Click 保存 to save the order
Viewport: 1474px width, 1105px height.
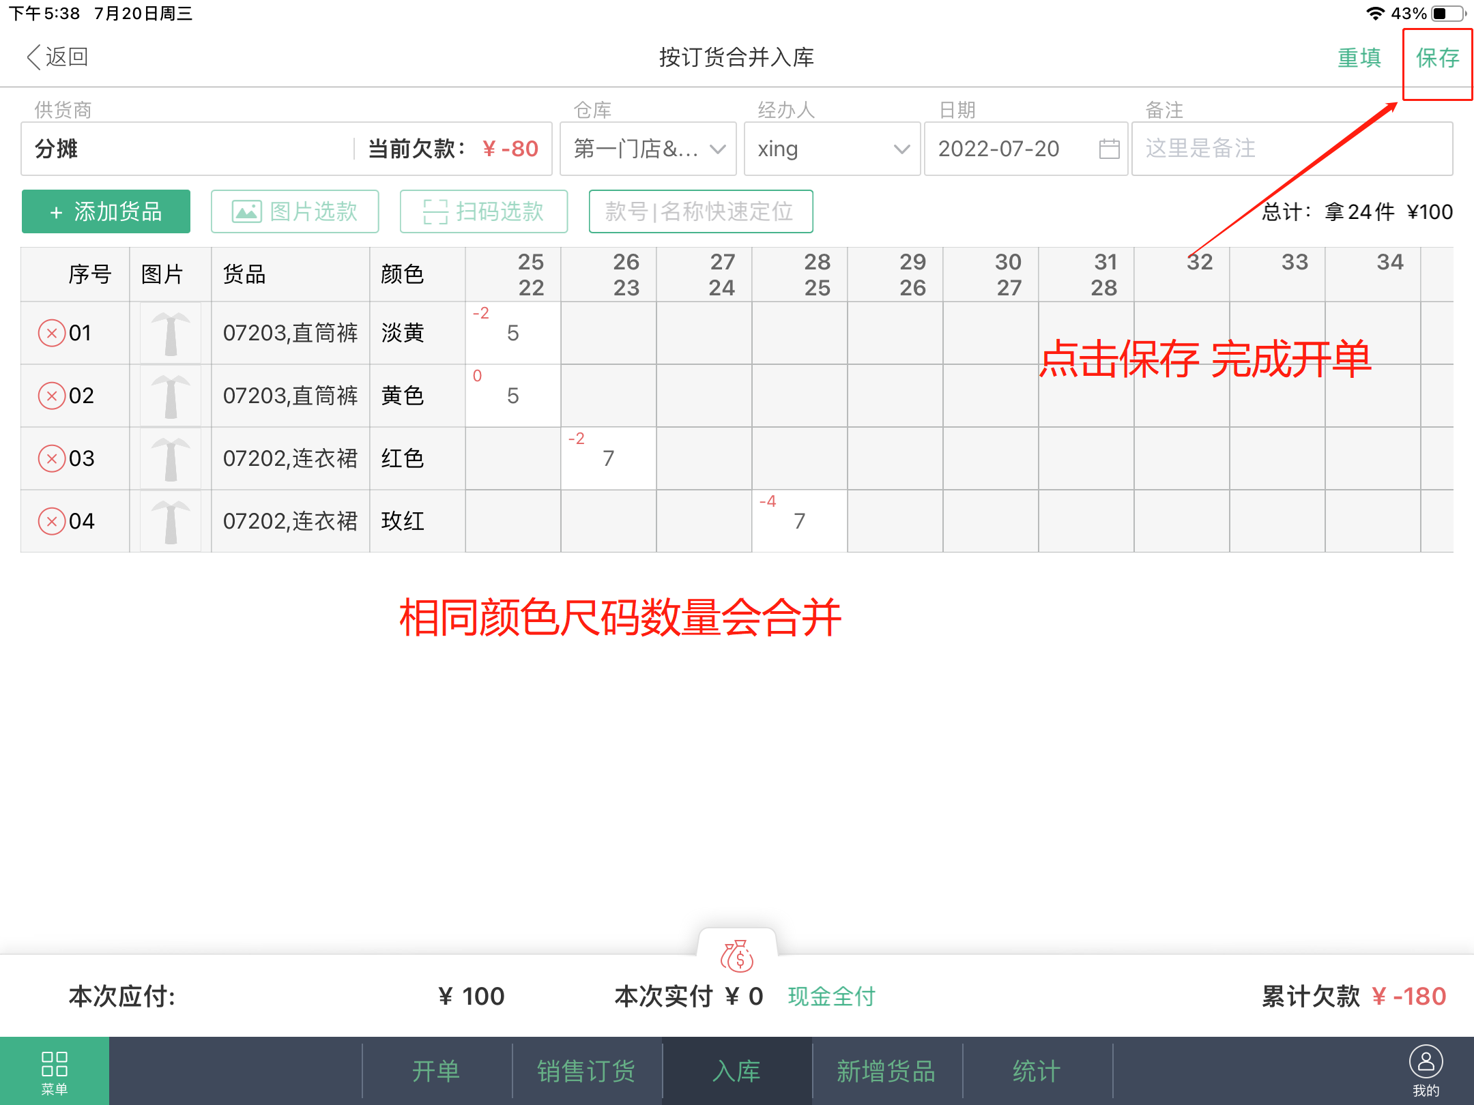point(1438,58)
